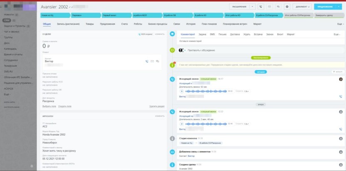
Task: Click Создать поле link
Action: click(x=64, y=106)
